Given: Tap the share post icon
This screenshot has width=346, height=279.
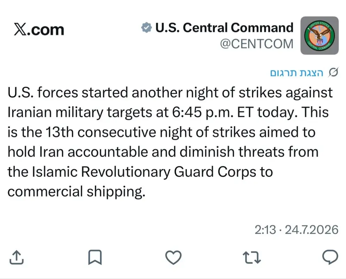Looking at the screenshot, I should (x=16, y=257).
